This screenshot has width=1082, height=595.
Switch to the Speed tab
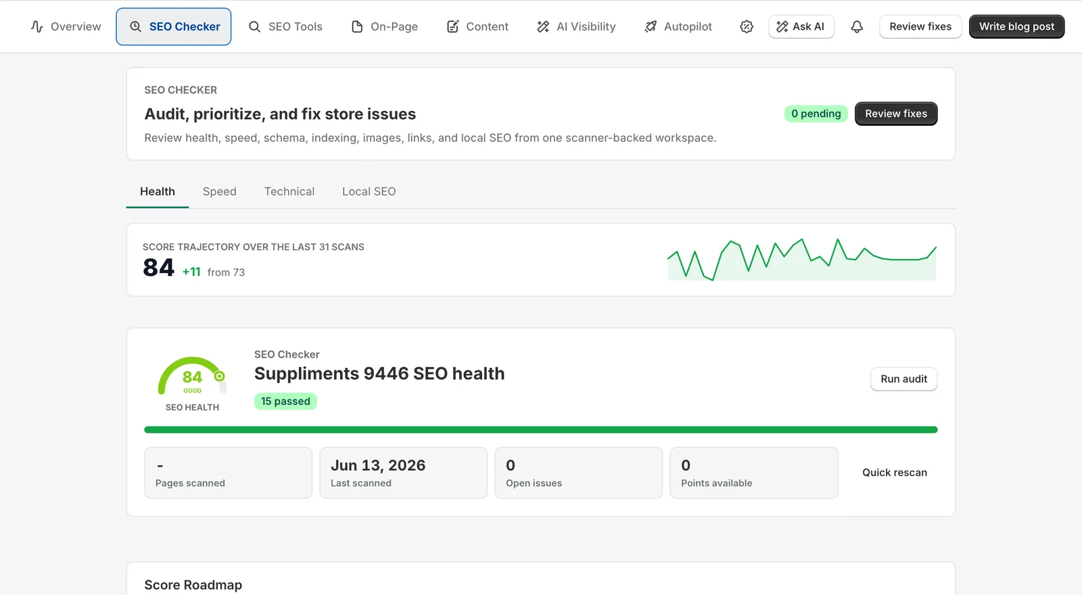point(220,191)
